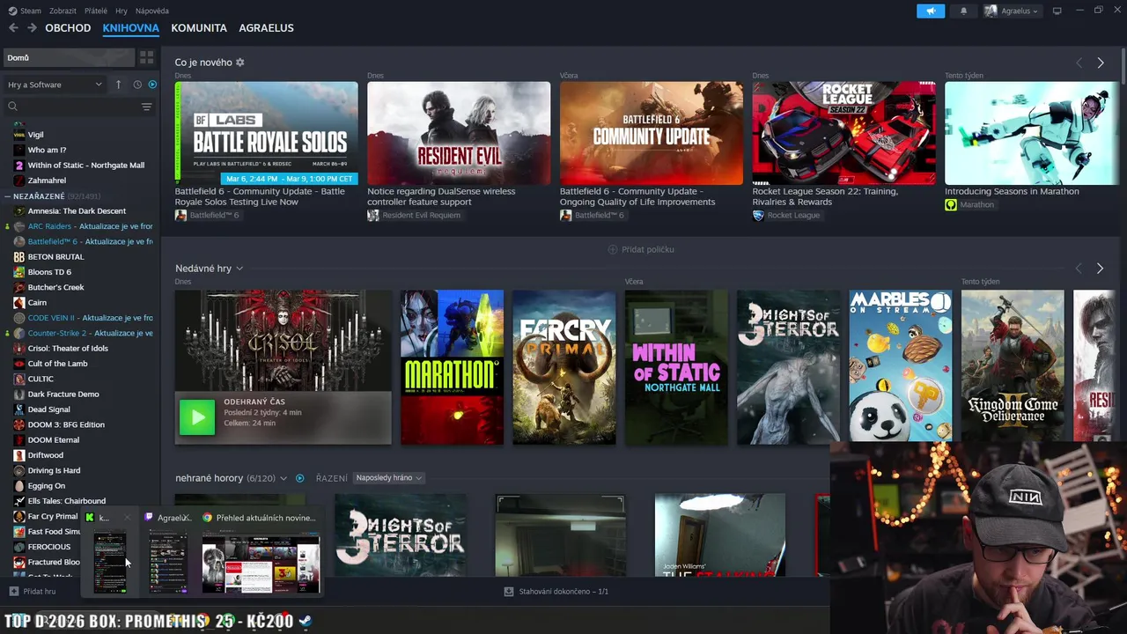Open Twitch Agraelus taskbar window preview

coord(167,553)
